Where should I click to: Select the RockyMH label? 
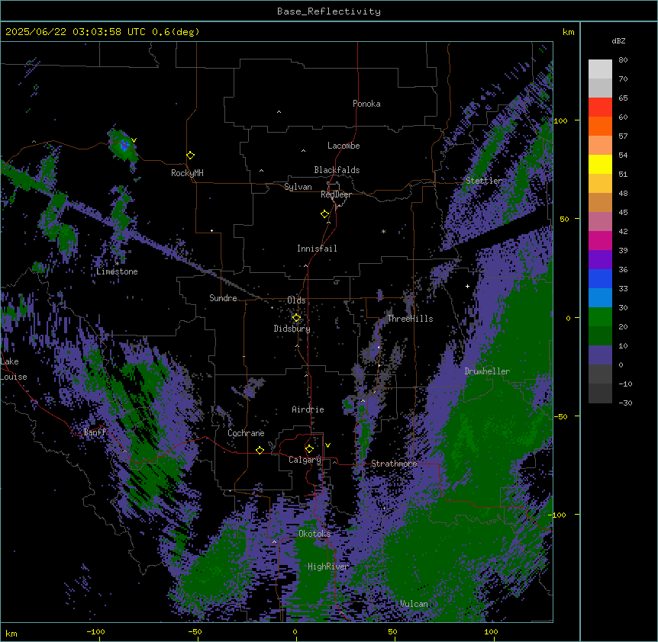(187, 173)
